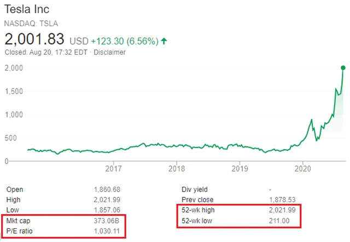
Task: Click the 2019 label on the chart axis
Action: 240,170
